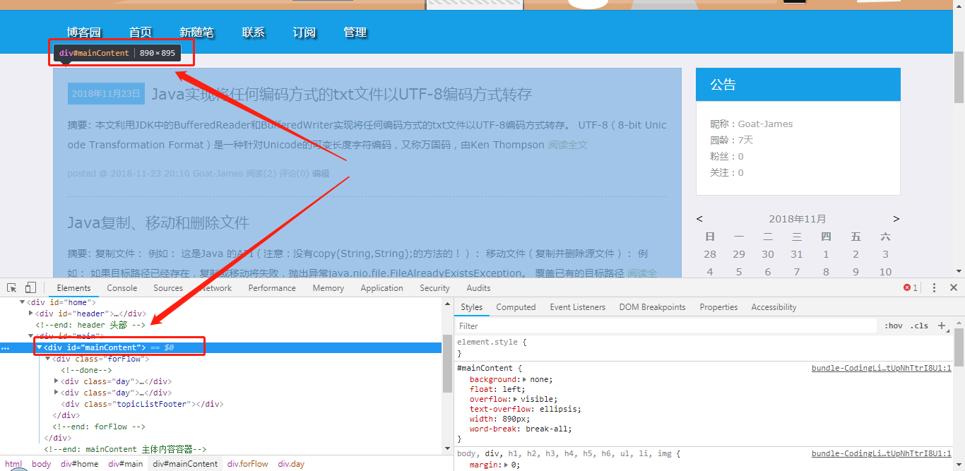This screenshot has height=471, width=965.
Task: Open the Event Listeners tab
Action: (x=578, y=307)
